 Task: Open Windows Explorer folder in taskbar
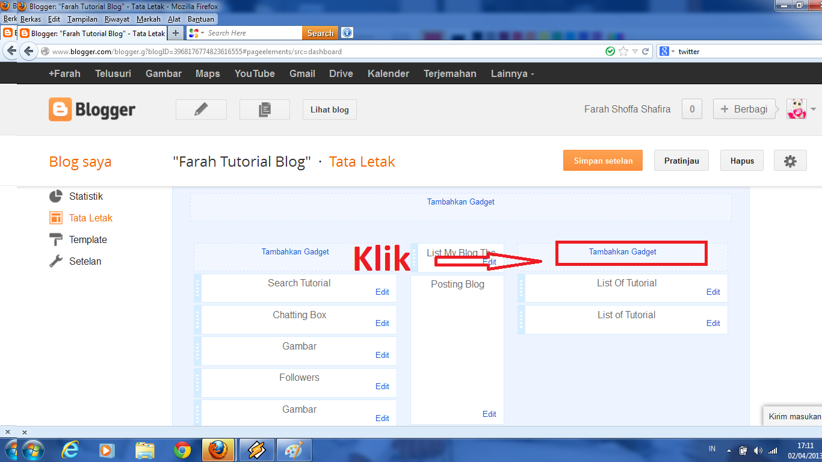[x=145, y=449]
